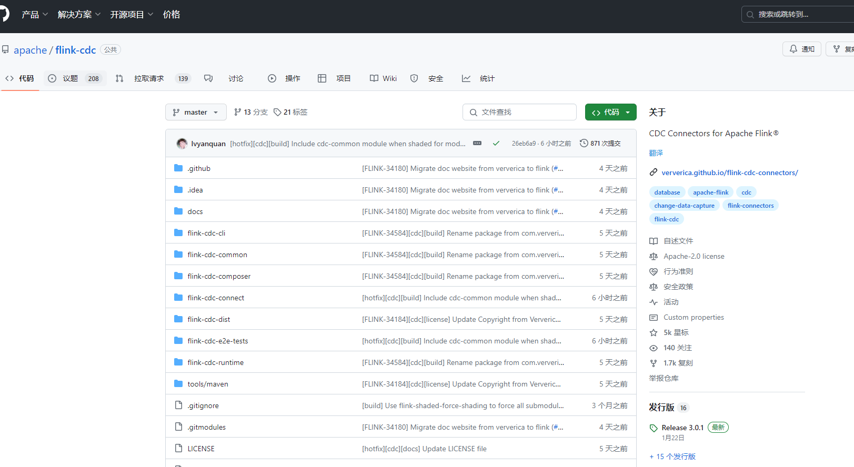Open the flink-cdc-runtime folder
The width and height of the screenshot is (854, 467).
coord(216,362)
